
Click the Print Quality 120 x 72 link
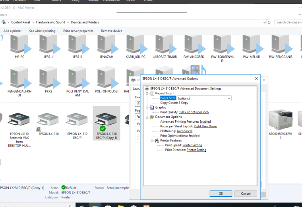(x=194, y=112)
